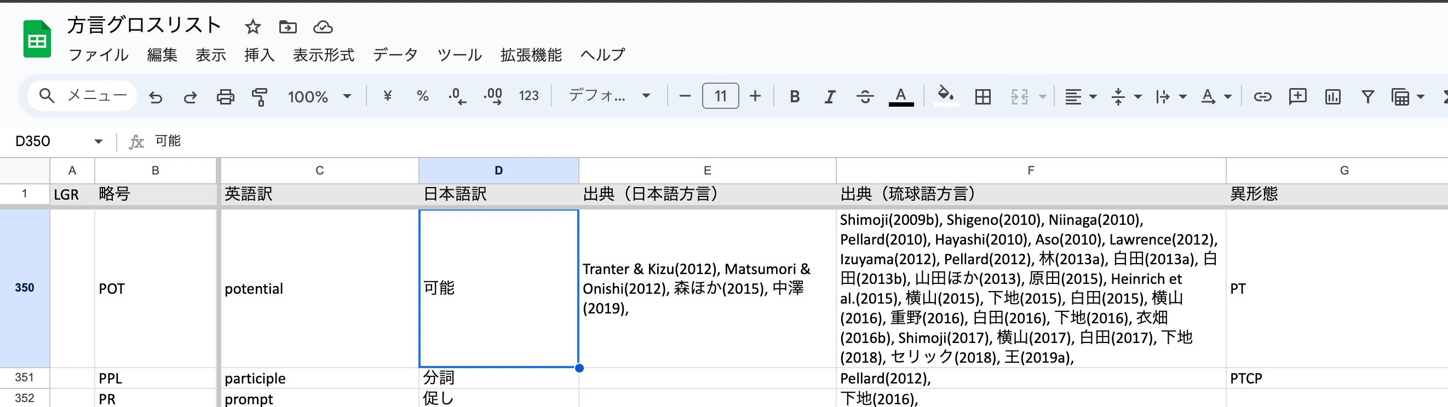The height and width of the screenshot is (407, 1448).
Task: Open the font family dropdown
Action: click(x=610, y=96)
